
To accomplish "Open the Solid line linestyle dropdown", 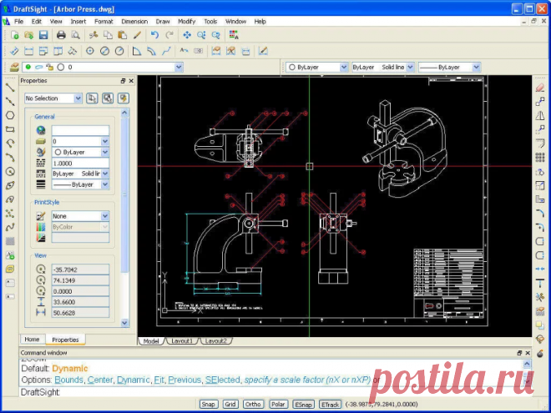I will coord(410,67).
